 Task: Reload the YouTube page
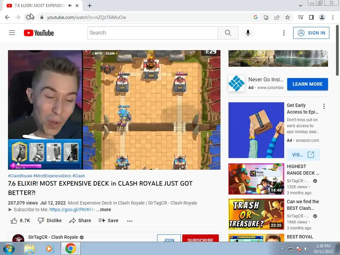[29, 17]
